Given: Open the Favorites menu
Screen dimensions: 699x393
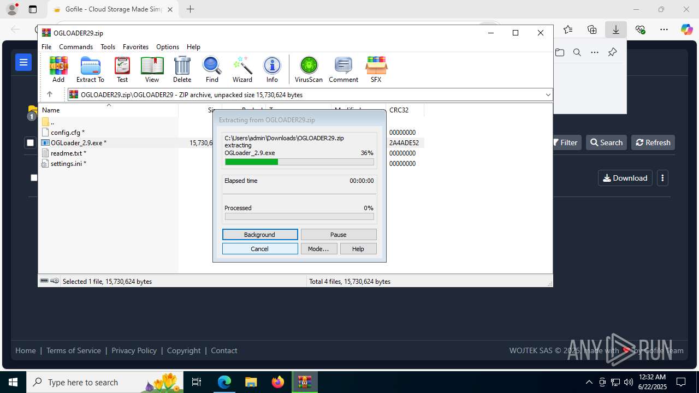Looking at the screenshot, I should [135, 47].
